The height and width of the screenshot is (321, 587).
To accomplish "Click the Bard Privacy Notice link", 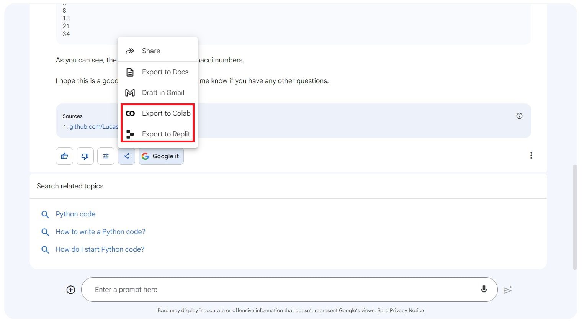I will 401,311.
